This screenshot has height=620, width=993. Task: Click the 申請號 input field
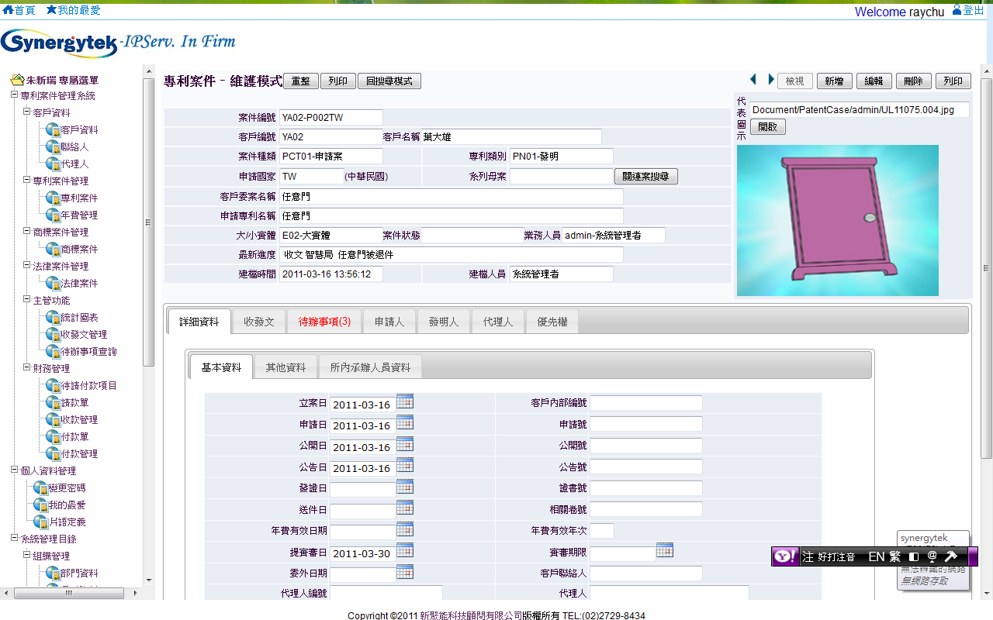646,424
